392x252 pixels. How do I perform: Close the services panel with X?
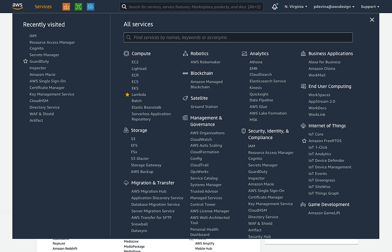[372, 20]
